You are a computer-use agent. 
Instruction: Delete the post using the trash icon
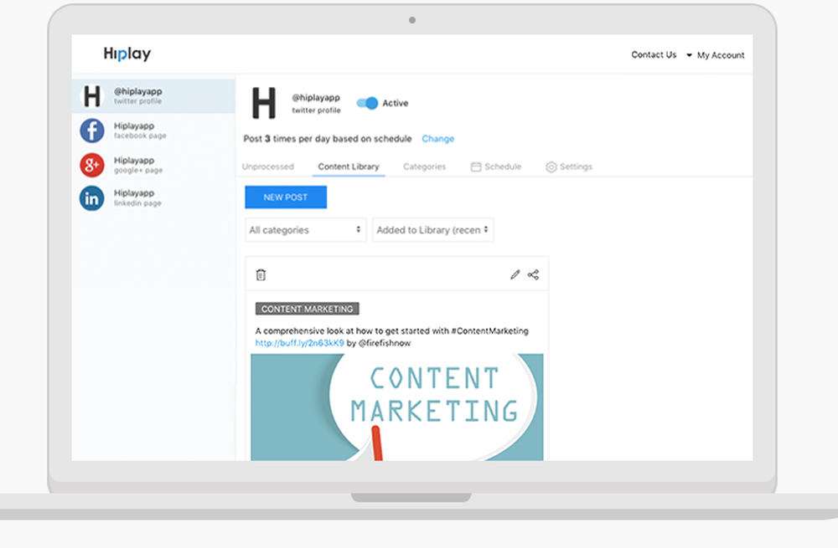261,274
